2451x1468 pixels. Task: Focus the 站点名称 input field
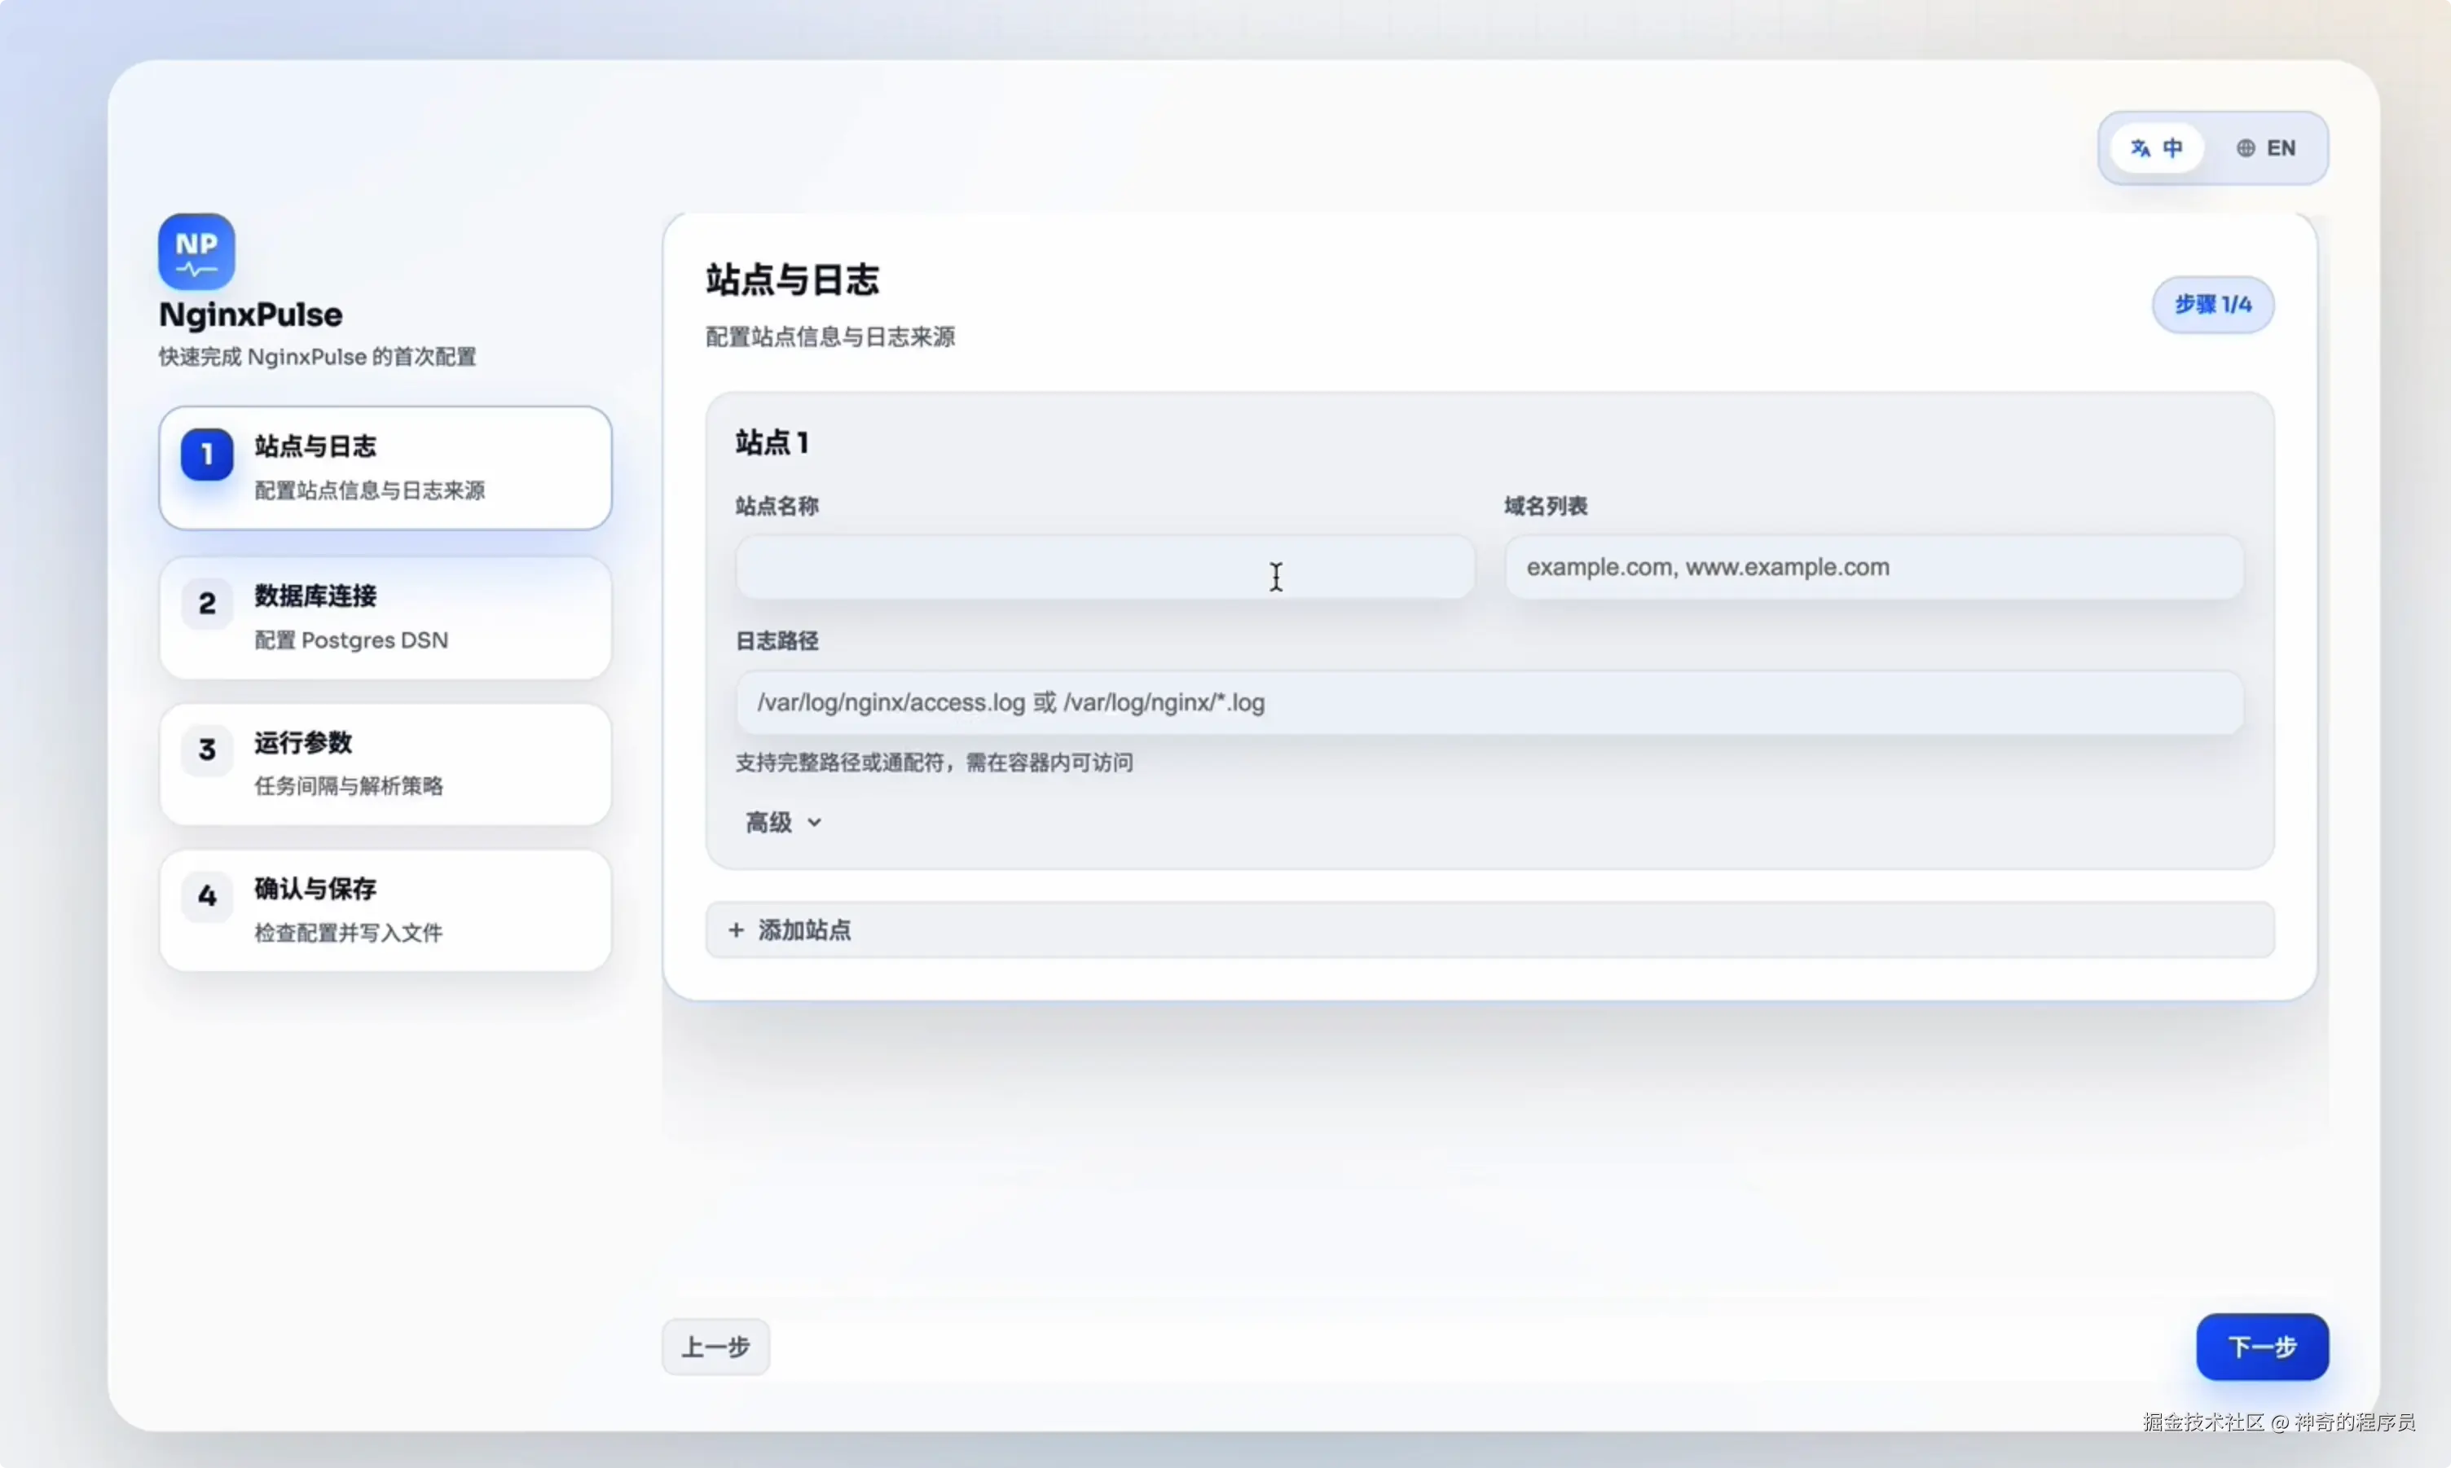click(1104, 568)
